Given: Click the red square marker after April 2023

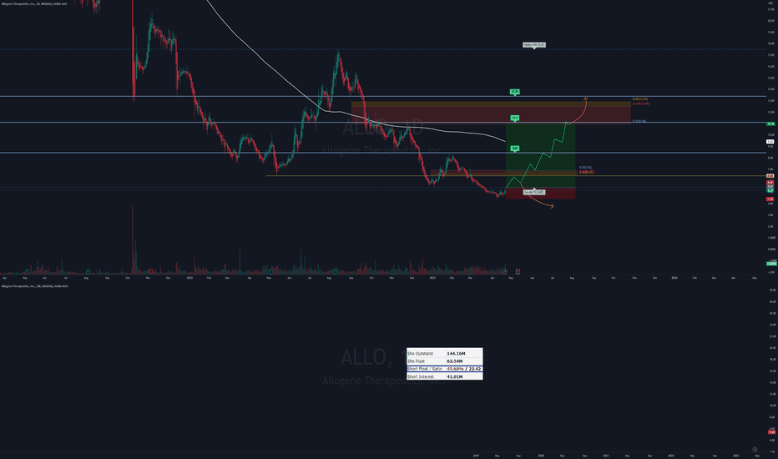Looking at the screenshot, I should coord(518,271).
